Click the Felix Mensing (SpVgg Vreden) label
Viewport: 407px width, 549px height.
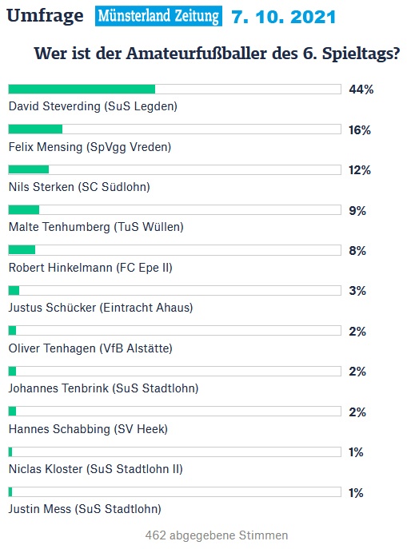click(x=90, y=147)
